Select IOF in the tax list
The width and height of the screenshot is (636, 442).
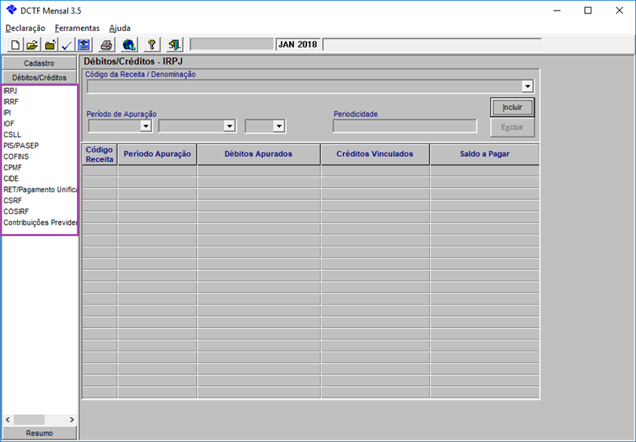pyautogui.click(x=8, y=124)
